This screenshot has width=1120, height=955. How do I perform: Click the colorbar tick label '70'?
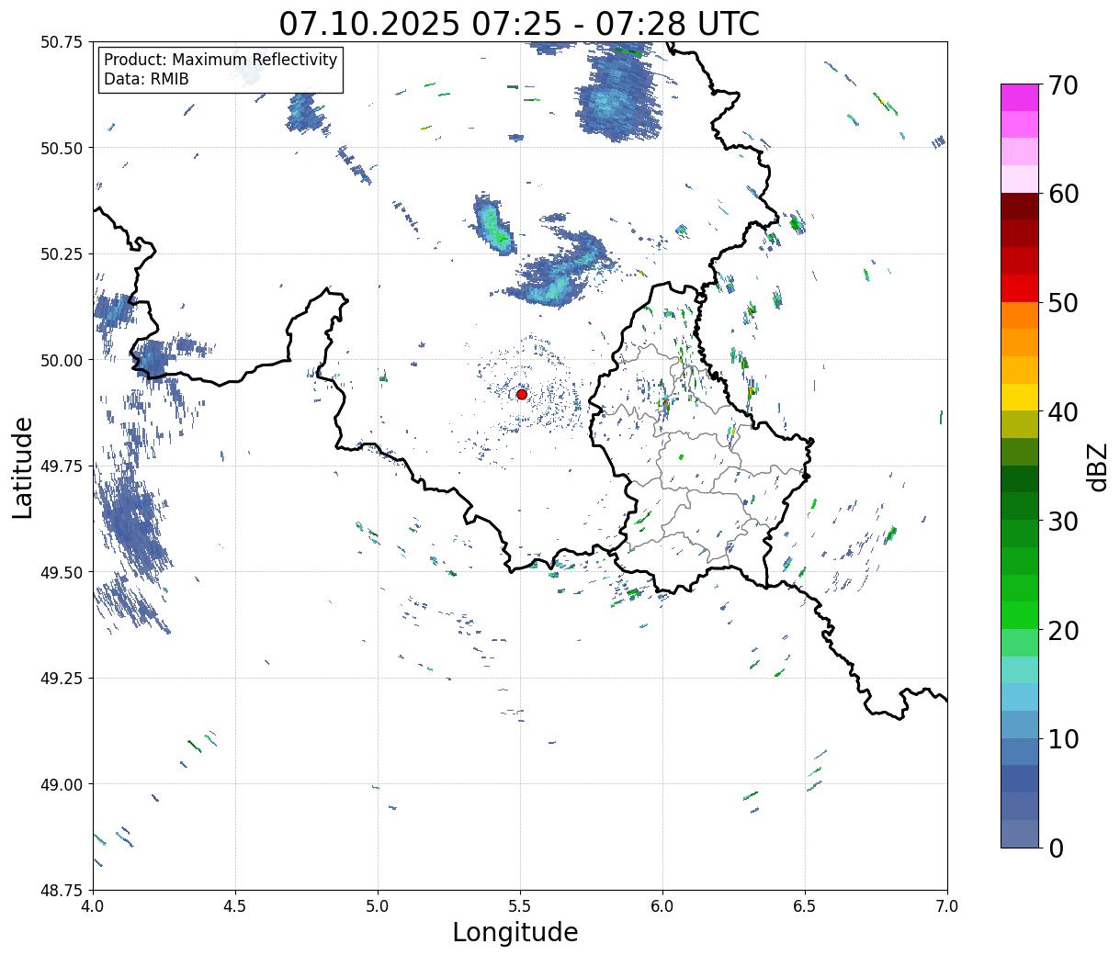click(1063, 85)
